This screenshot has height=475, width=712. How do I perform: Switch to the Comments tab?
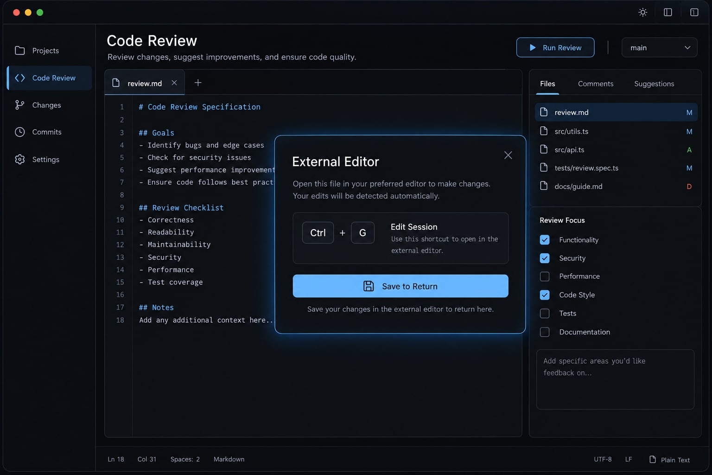(x=596, y=83)
